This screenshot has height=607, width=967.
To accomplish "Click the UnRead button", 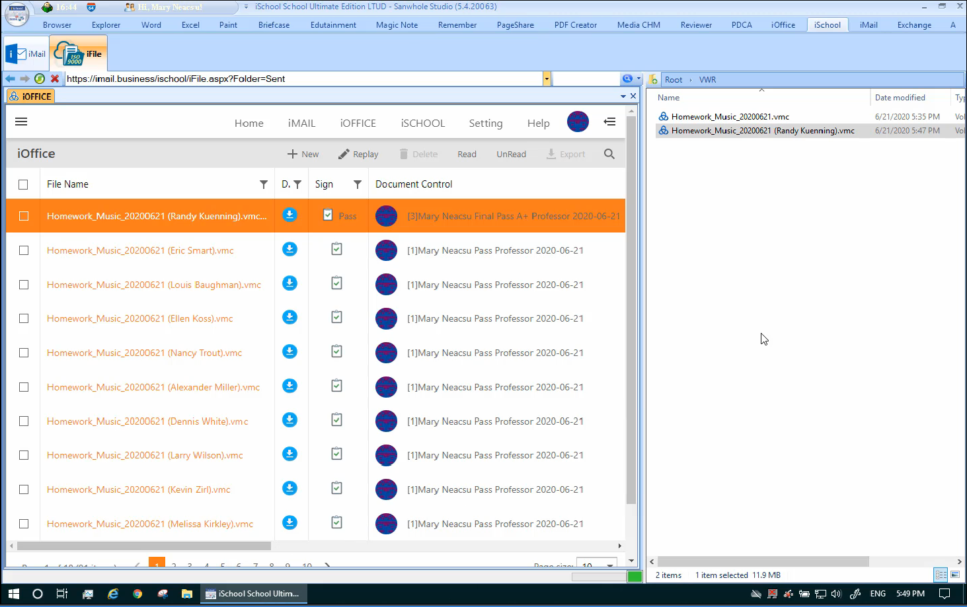I will 511,154.
